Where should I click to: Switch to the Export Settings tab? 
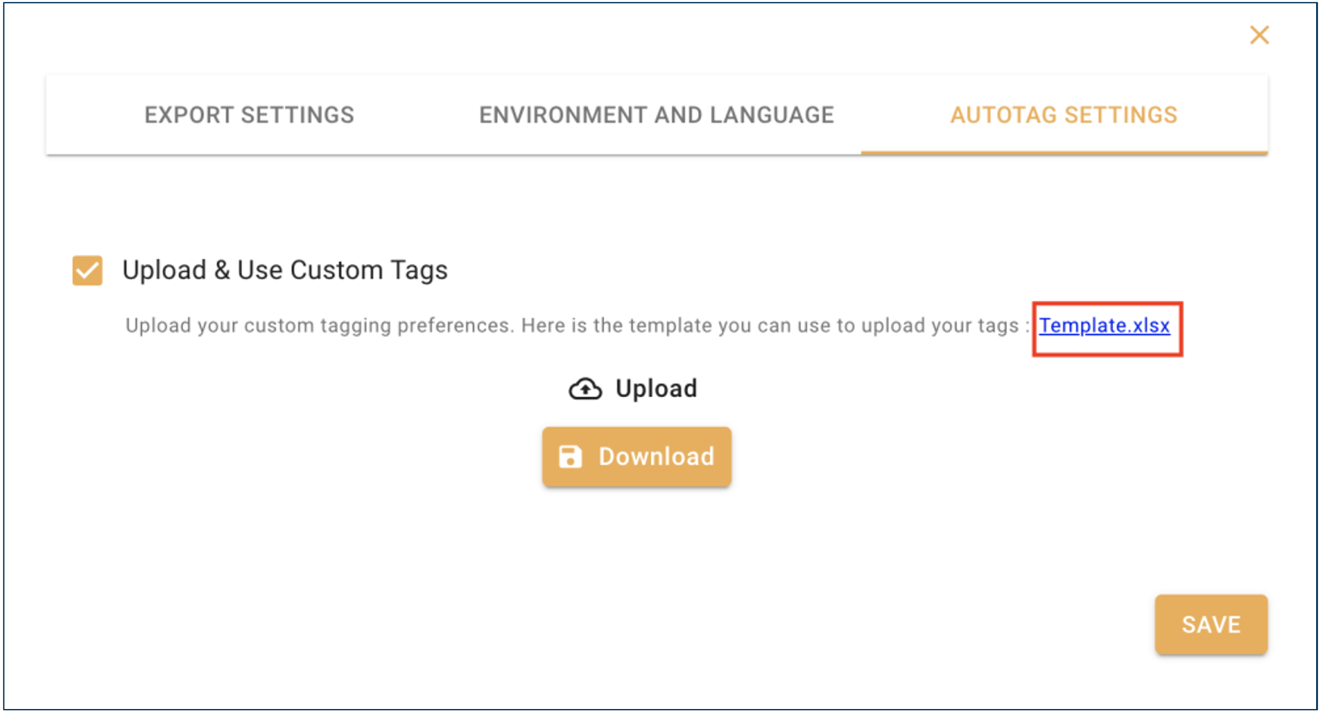tap(249, 115)
